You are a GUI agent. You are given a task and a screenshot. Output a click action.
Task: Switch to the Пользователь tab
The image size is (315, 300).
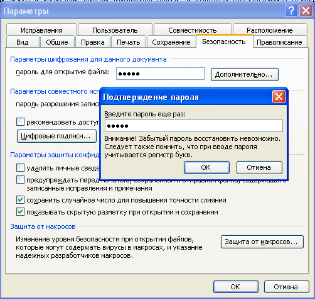pyautogui.click(x=115, y=30)
